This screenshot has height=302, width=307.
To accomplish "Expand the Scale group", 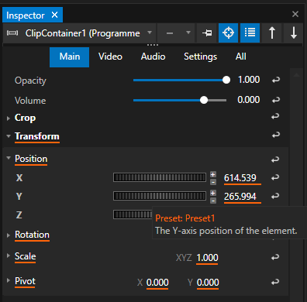I will 9,256.
